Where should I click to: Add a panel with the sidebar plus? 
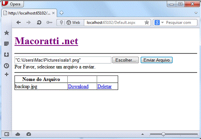pyautogui.click(x=6, y=75)
